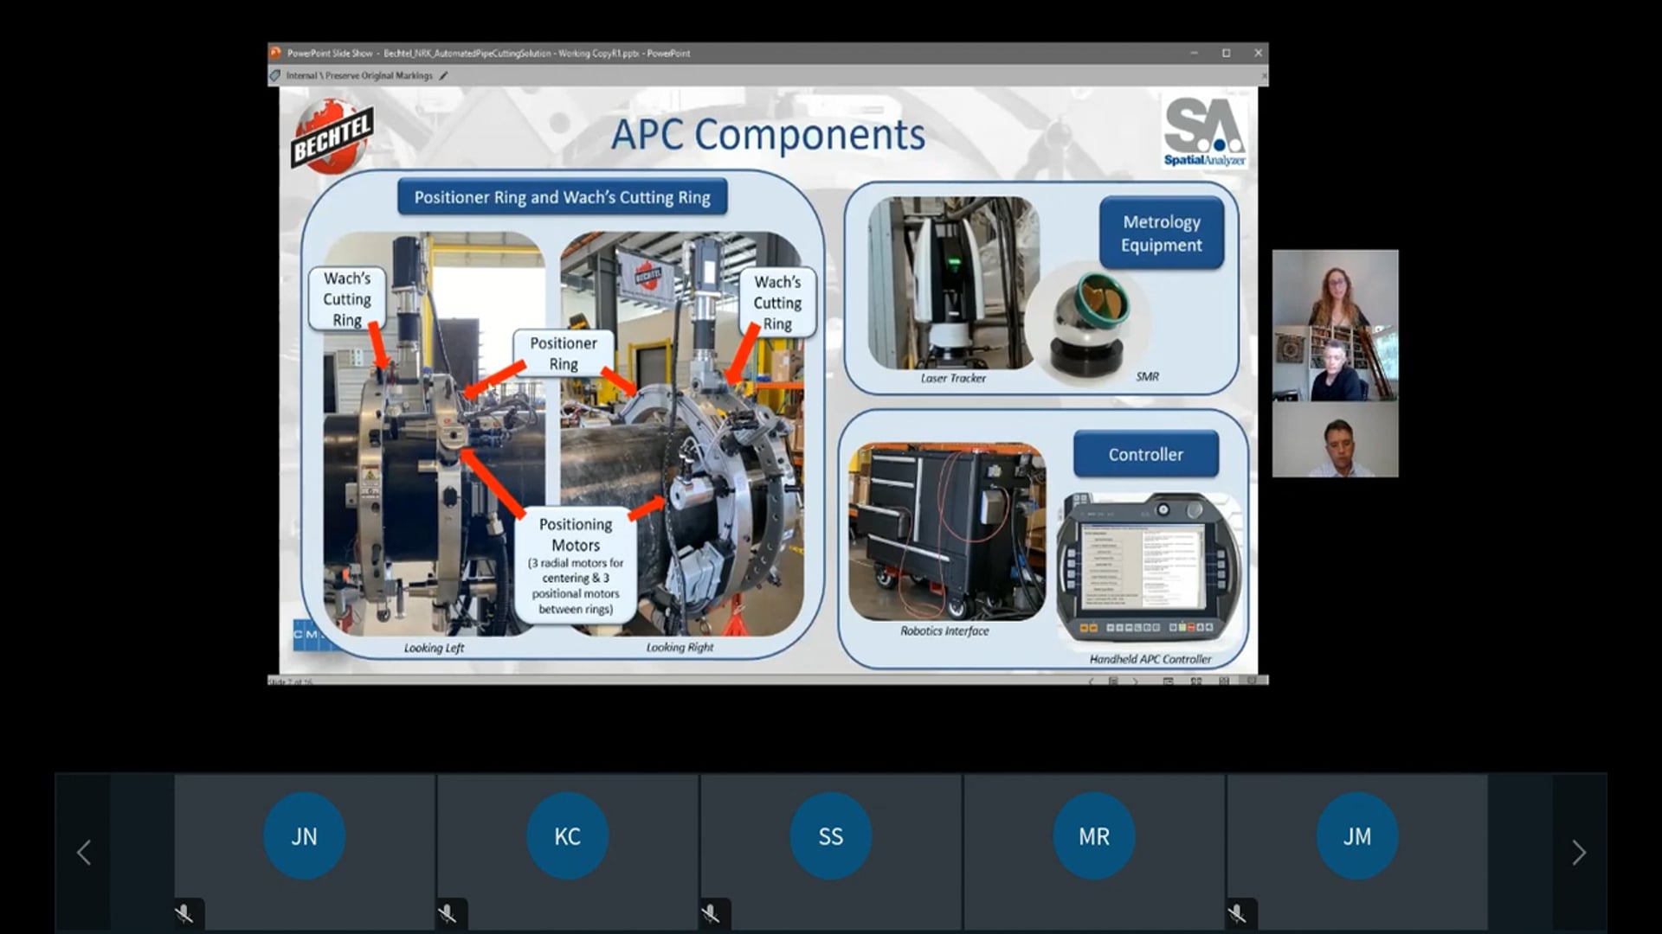Viewport: 1662px width, 934px height.
Task: Click the 'Looking Right' caption
Action: (680, 647)
